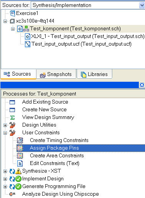
Task: Click the Exercise1 project icon
Action: (13, 13)
